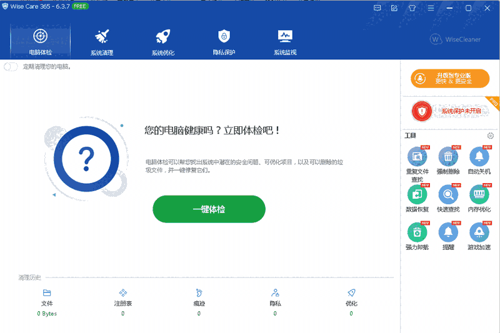
Task: Launch the 游戏加速 tool
Action: click(x=479, y=236)
